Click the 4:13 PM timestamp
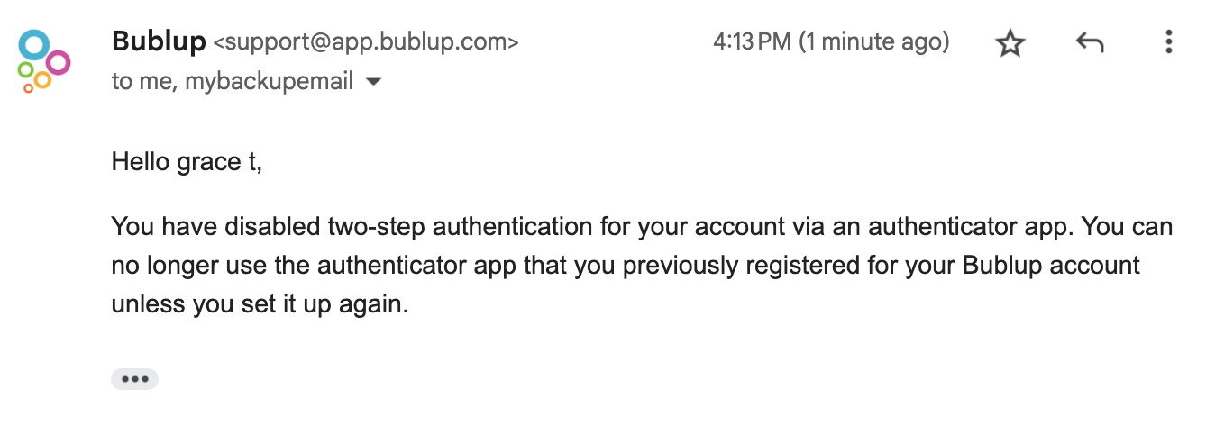 [752, 41]
